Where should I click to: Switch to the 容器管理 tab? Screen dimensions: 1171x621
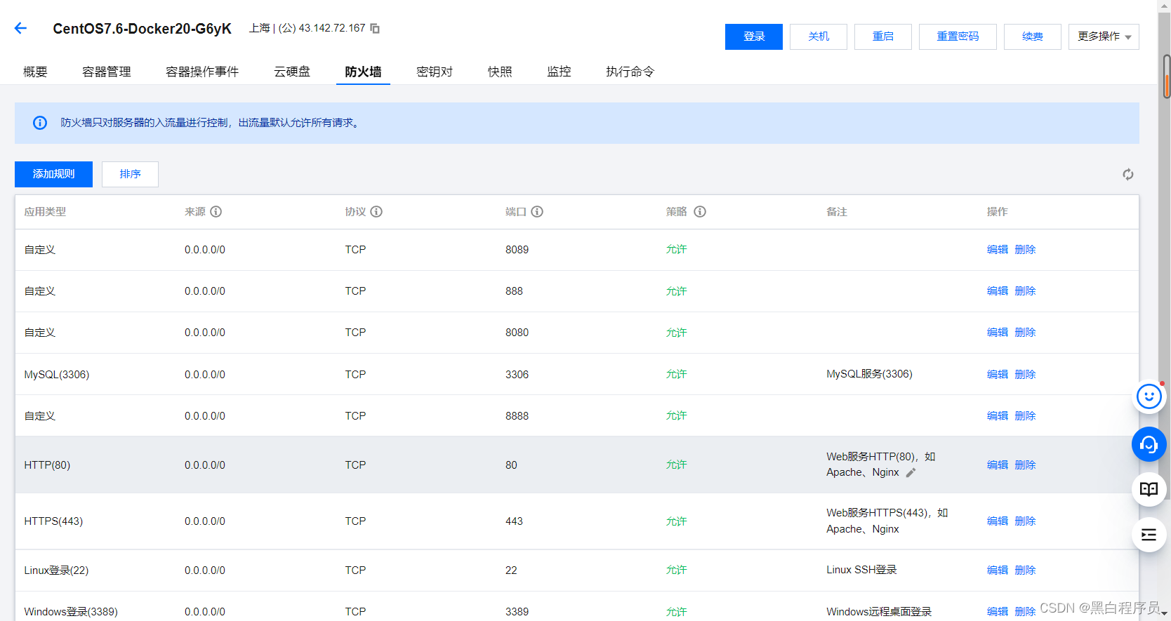[107, 72]
